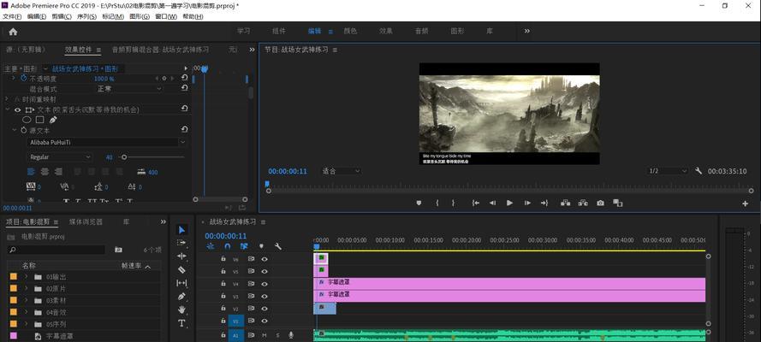Image resolution: width=761 pixels, height=342 pixels.
Task: Solo track A1 with S button
Action: tap(278, 335)
